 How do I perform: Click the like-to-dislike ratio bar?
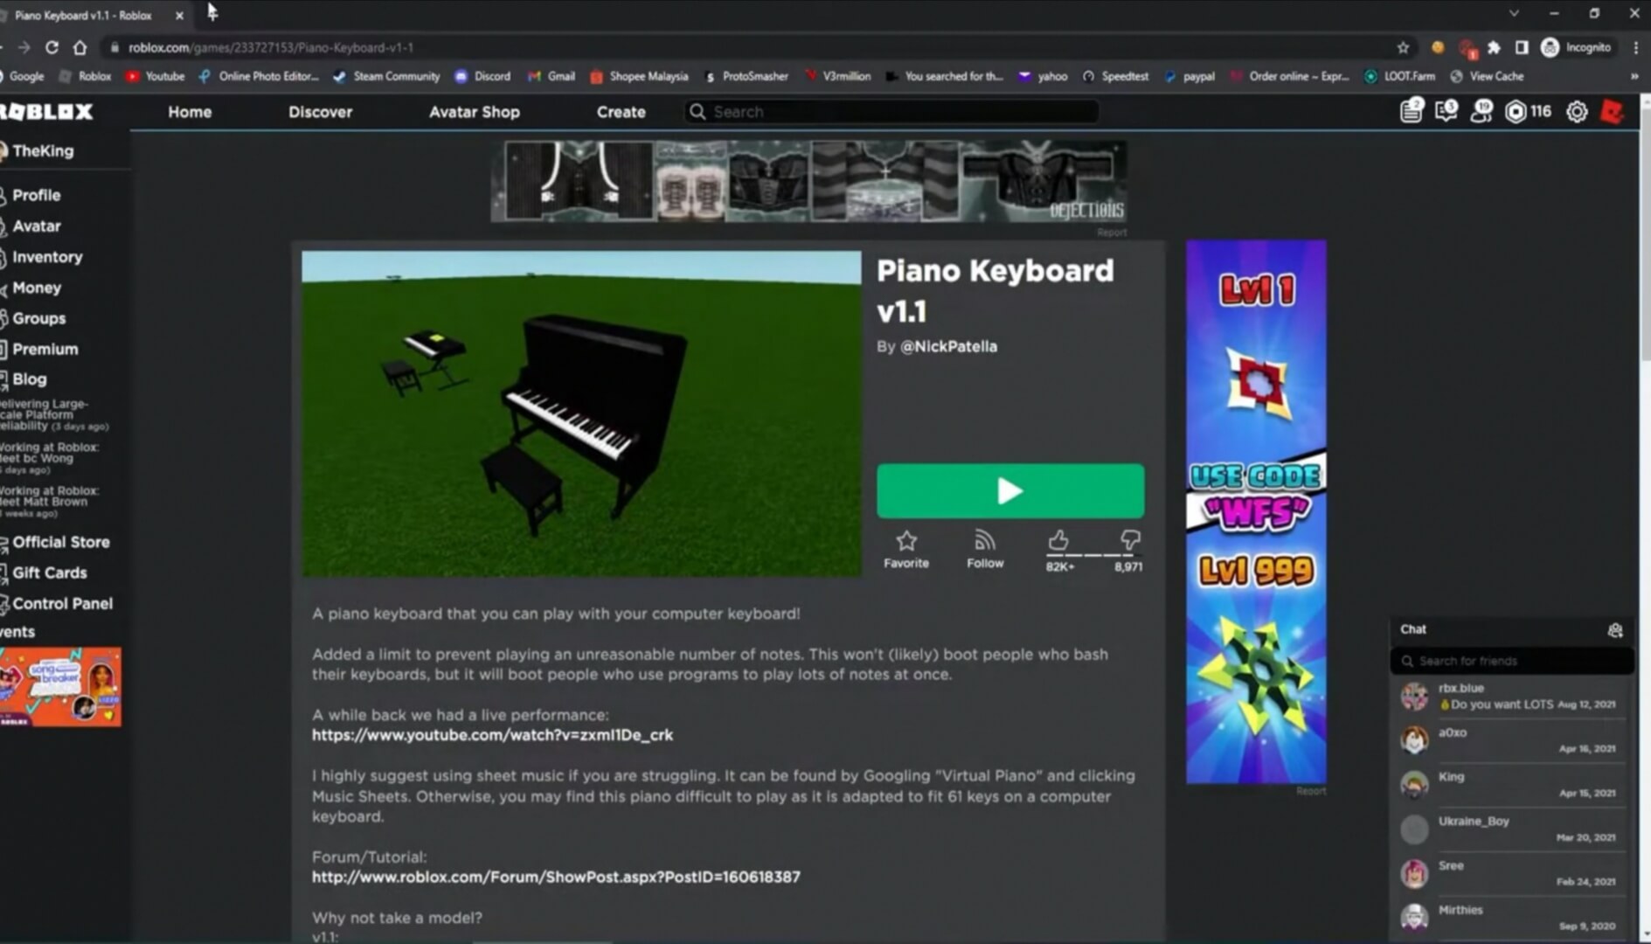click(x=1093, y=552)
